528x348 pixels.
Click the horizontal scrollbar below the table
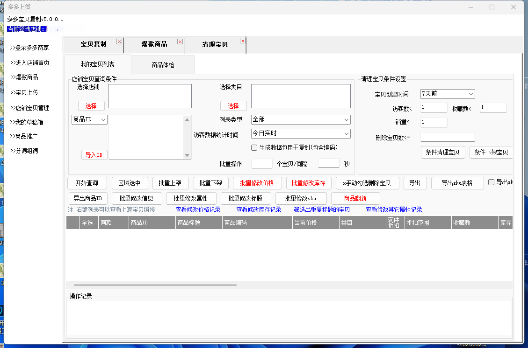155,285
